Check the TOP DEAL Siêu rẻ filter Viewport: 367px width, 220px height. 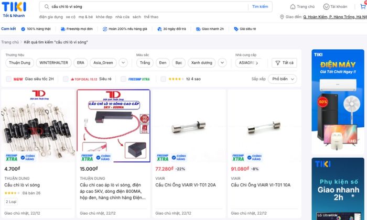point(66,79)
